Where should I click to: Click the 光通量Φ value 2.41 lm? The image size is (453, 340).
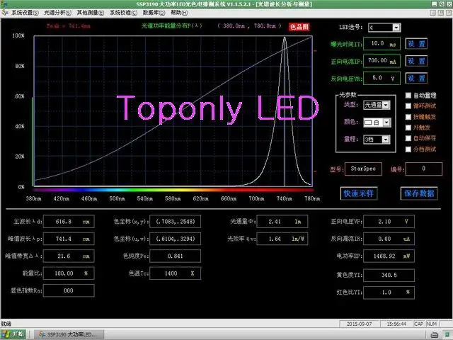pos(282,222)
